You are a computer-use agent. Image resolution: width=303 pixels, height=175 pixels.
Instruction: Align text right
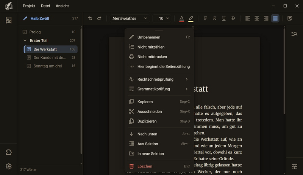pyautogui.click(x=266, y=18)
